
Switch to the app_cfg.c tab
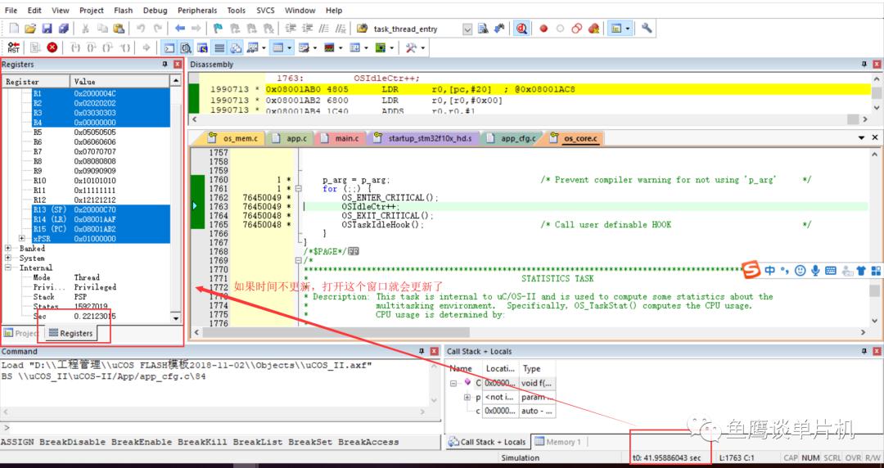[510, 138]
